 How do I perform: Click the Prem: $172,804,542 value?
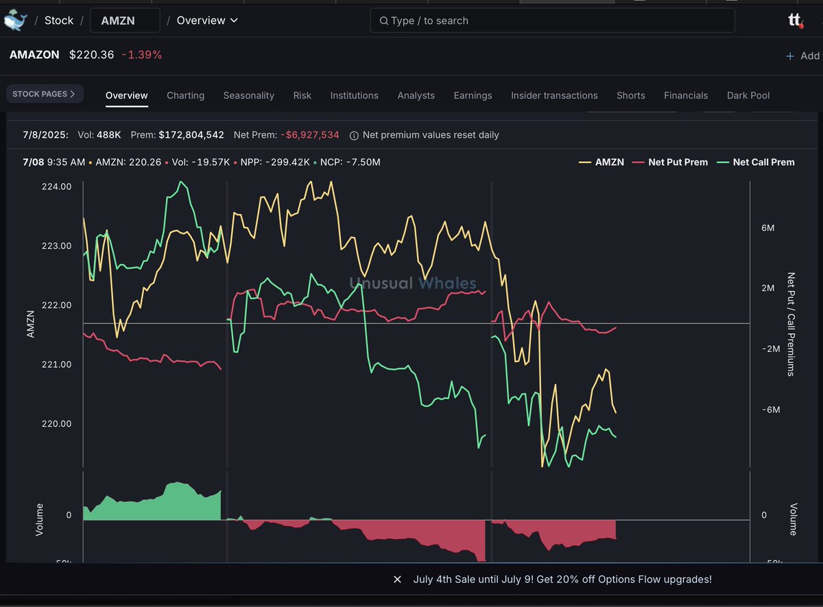[x=177, y=135]
